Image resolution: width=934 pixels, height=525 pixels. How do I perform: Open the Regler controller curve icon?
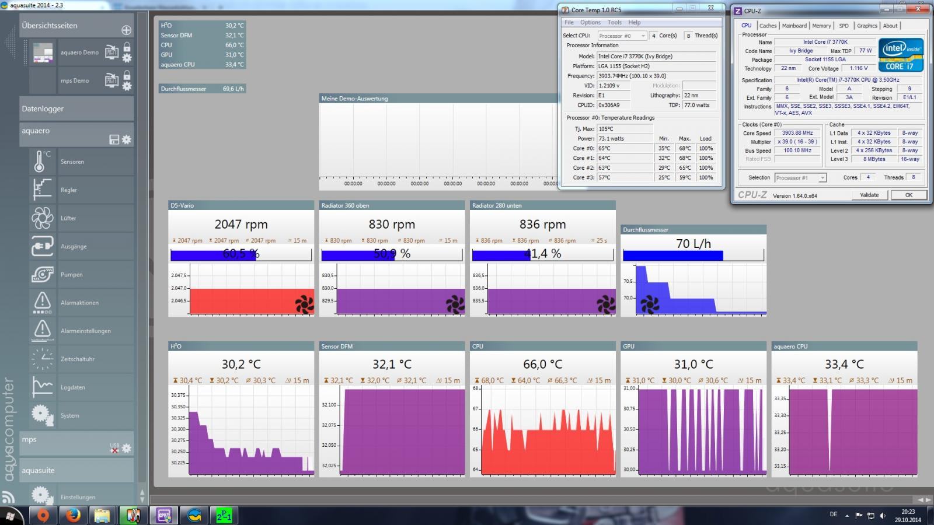point(42,190)
